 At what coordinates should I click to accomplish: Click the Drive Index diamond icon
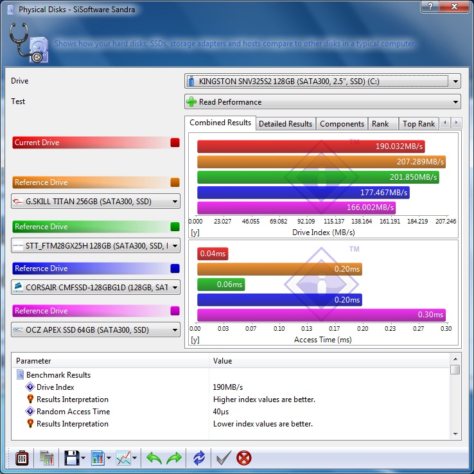pos(30,387)
